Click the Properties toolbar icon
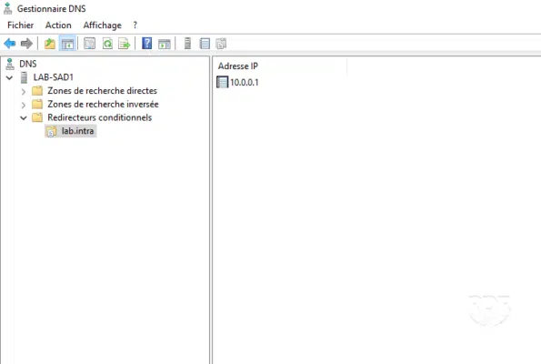 click(90, 44)
